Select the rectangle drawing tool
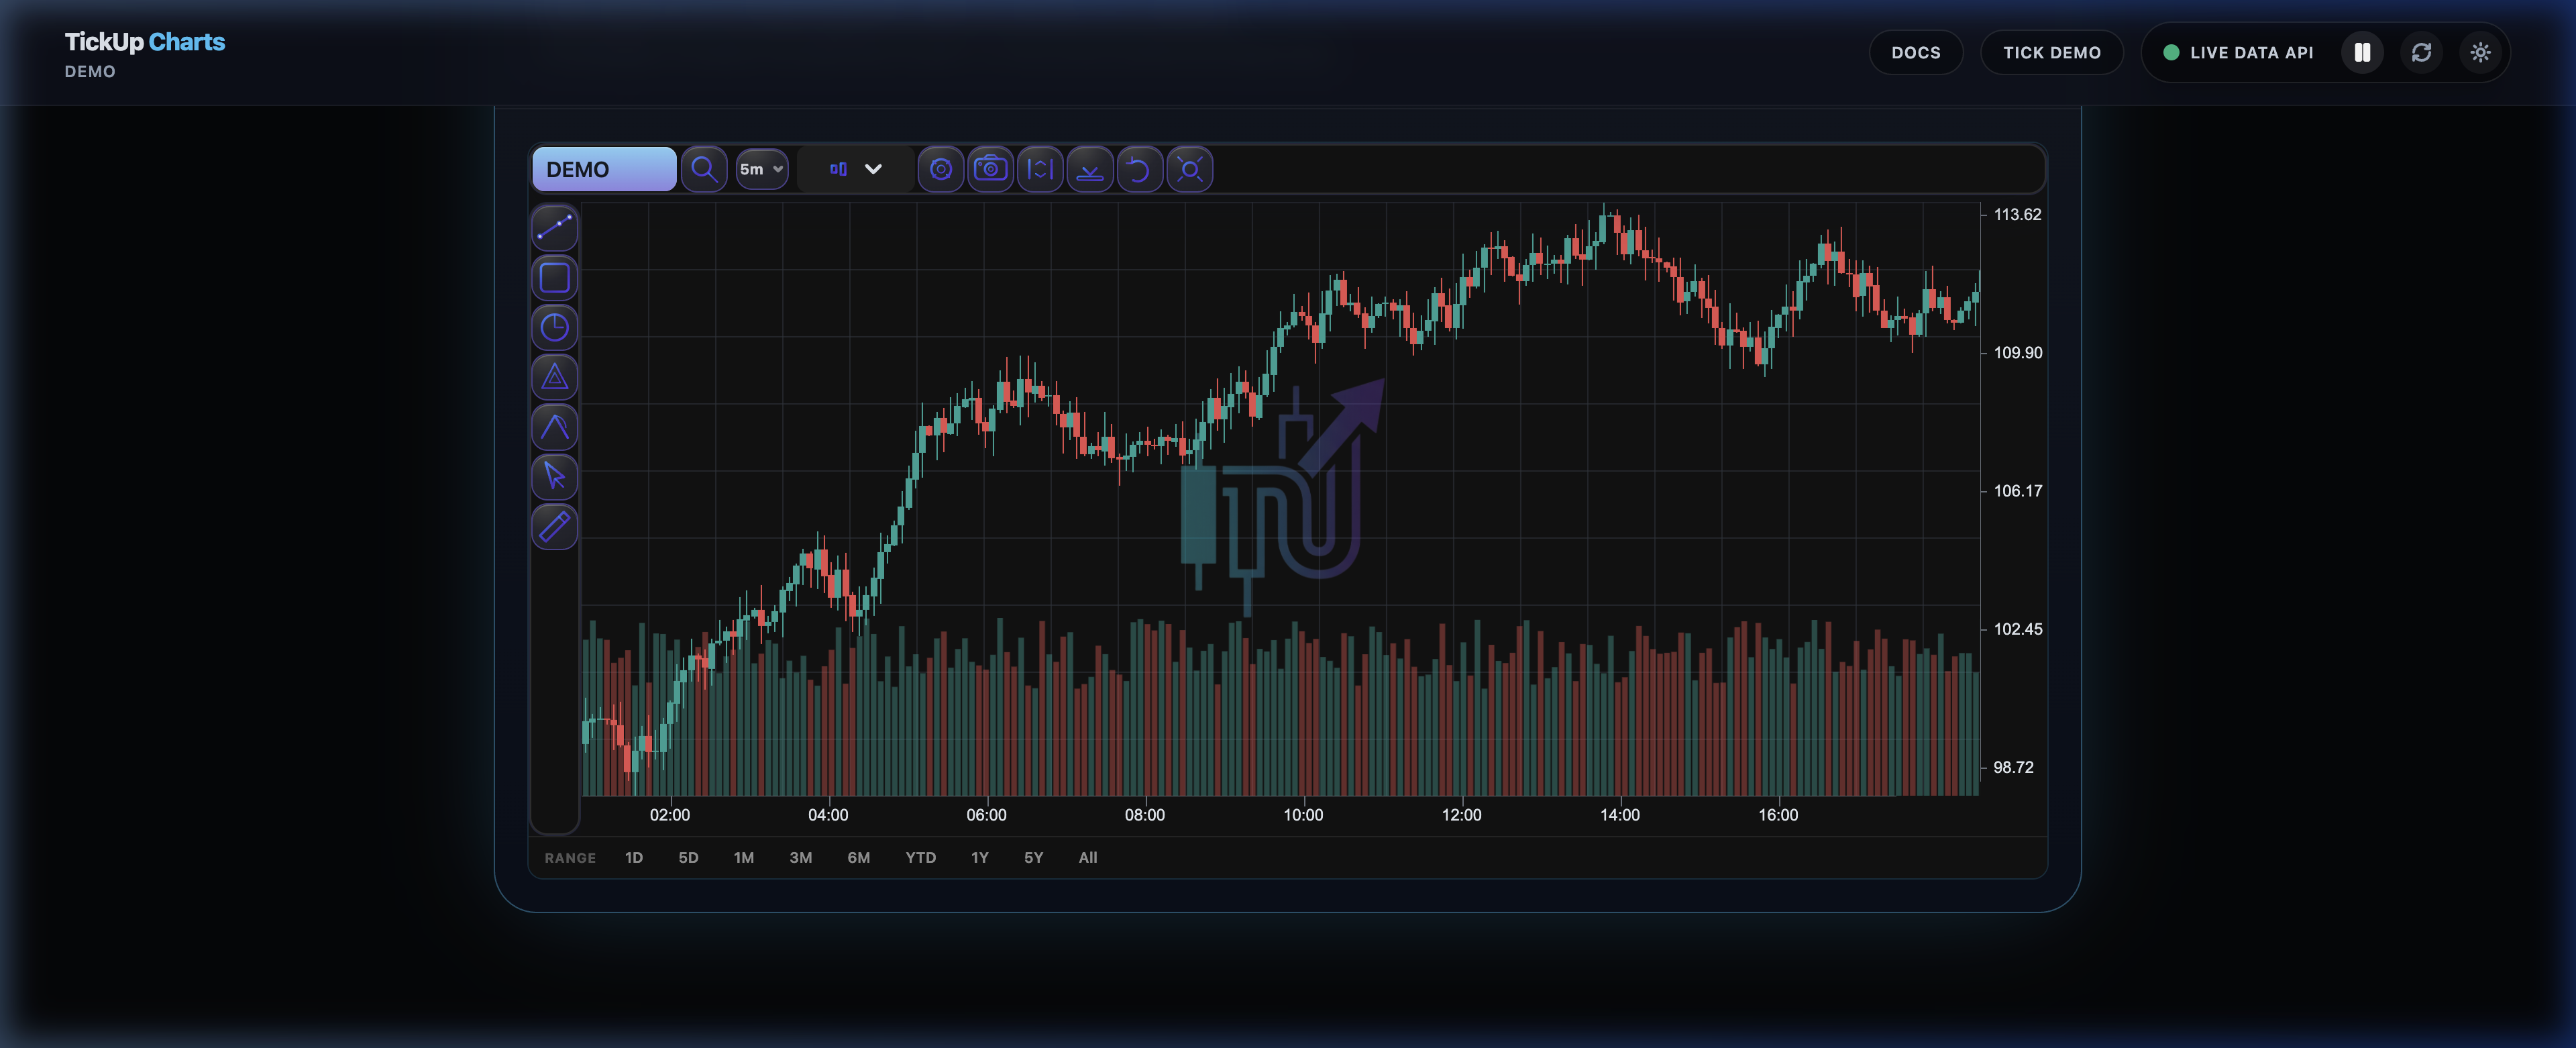Viewport: 2576px width, 1048px height. (554, 278)
